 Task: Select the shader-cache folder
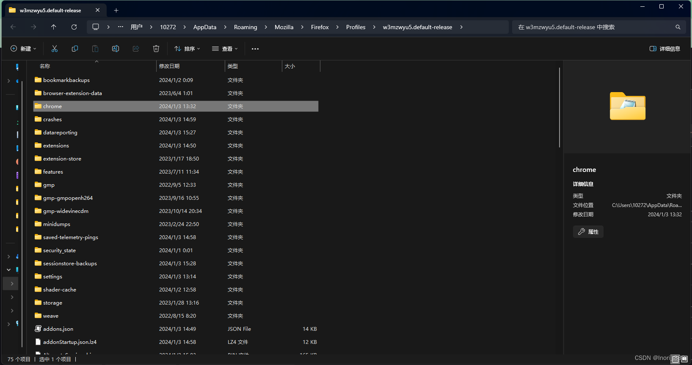[176, 289]
